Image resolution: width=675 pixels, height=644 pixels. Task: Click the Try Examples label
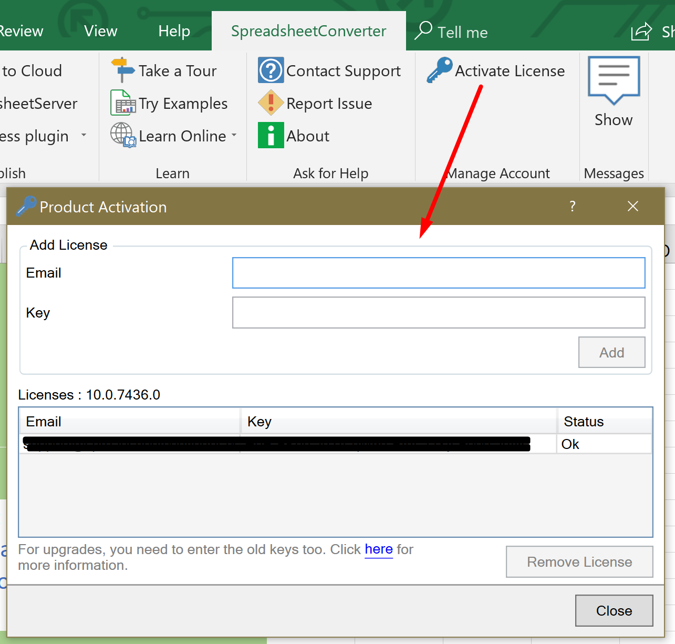(183, 104)
